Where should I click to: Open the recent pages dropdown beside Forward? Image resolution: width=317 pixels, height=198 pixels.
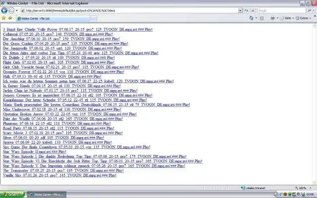coord(17,10)
